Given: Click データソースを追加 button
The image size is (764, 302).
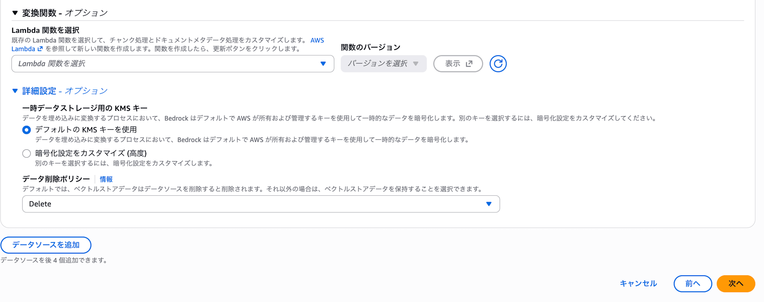Looking at the screenshot, I should (46, 245).
